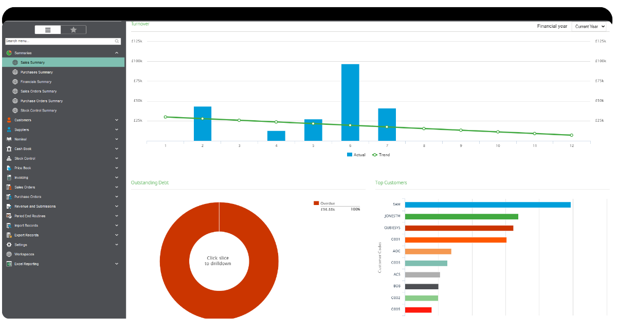The width and height of the screenshot is (617, 334).
Task: Click the Price Book tag icon
Action: click(x=9, y=168)
